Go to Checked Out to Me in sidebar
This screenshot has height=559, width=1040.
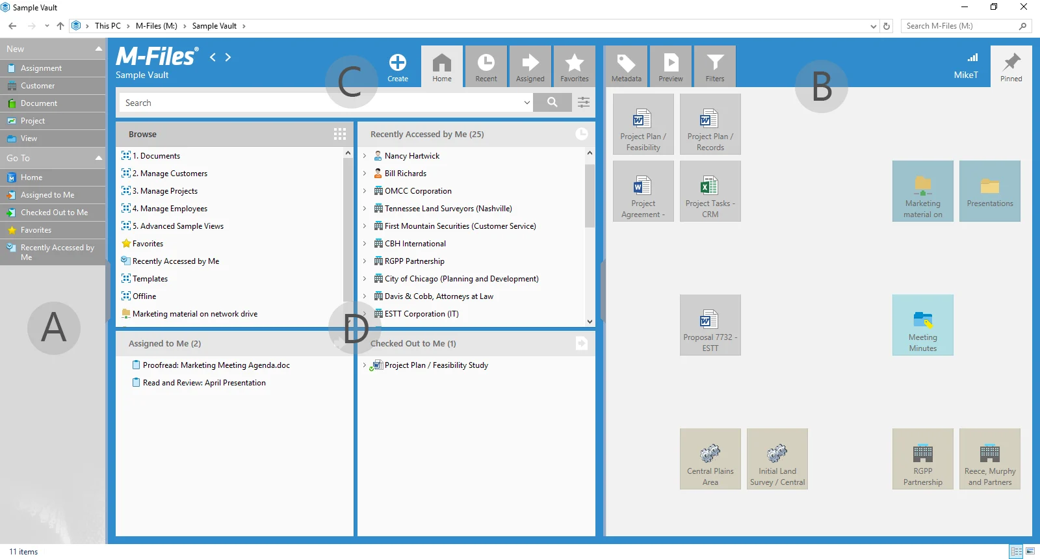(53, 213)
